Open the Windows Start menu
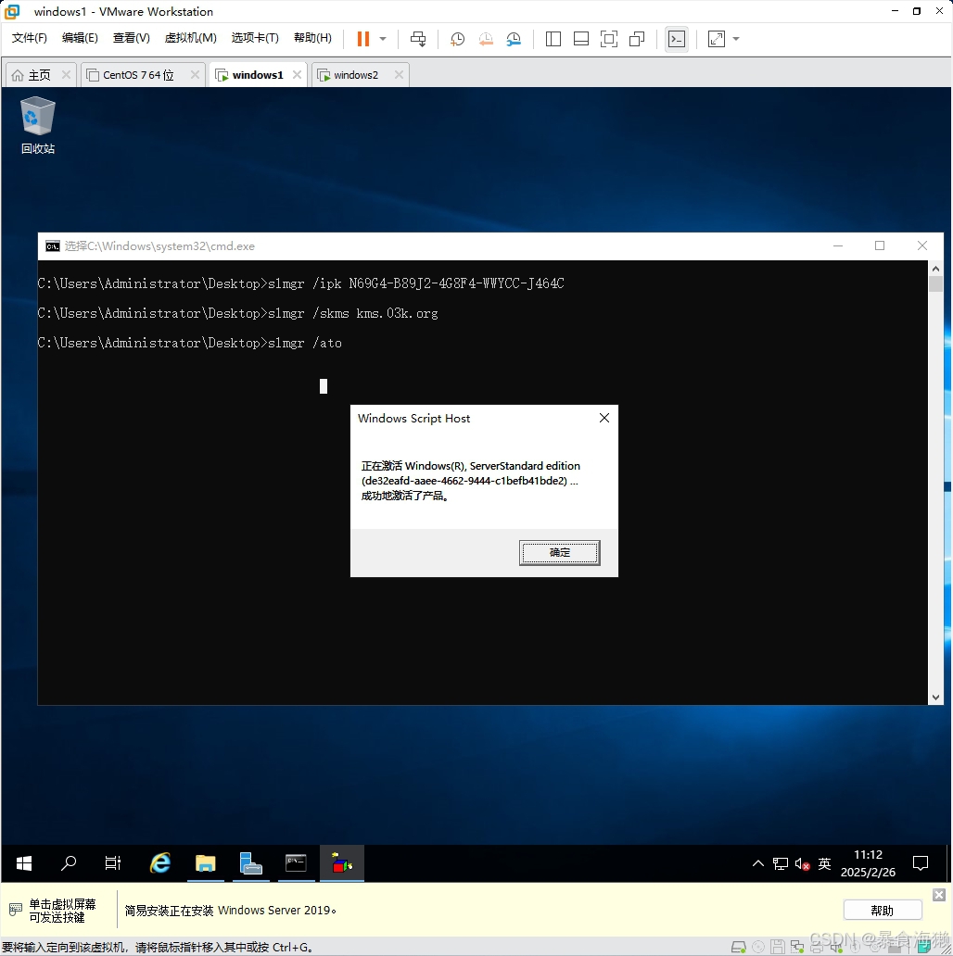The width and height of the screenshot is (953, 956). pos(24,863)
